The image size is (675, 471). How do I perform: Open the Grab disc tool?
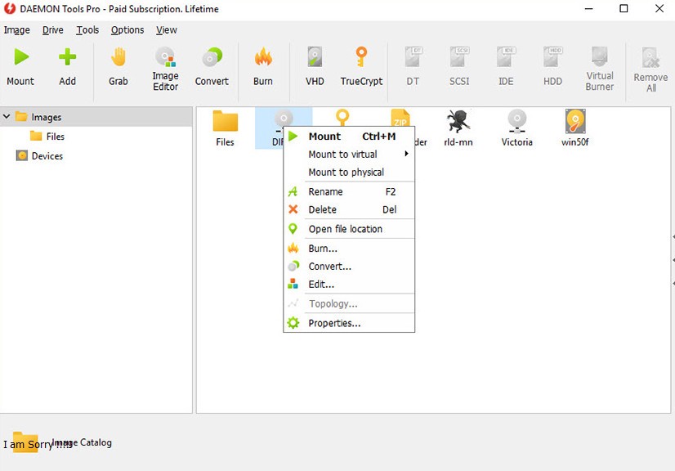tap(118, 68)
